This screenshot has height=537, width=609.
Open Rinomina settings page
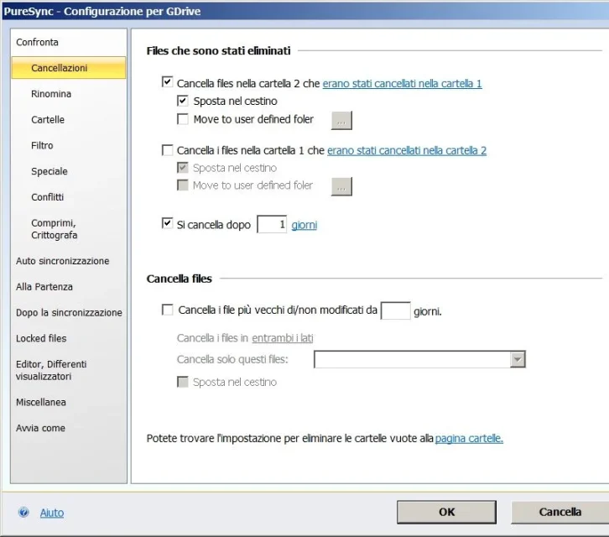tap(51, 94)
